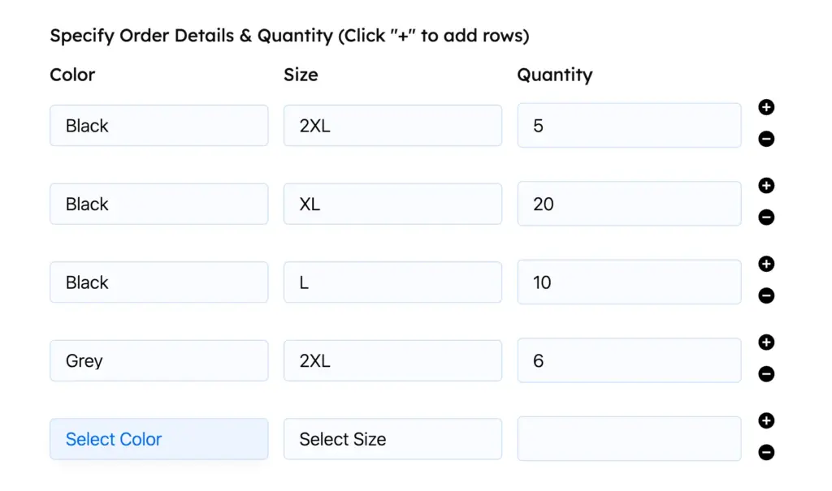Screen dimensions: 832x491
Task: Open the size dropdown showing 2XL in the first row
Action: 392,125
